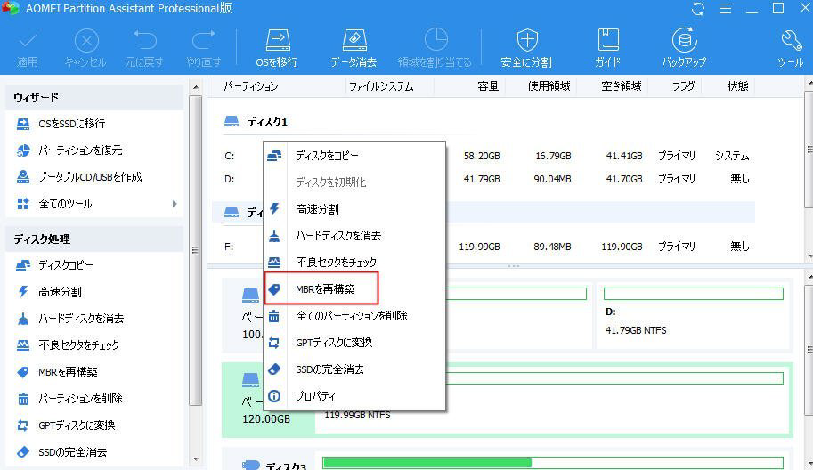The height and width of the screenshot is (470, 813).
Task: Click the 使用領域 column header
Action: point(549,86)
